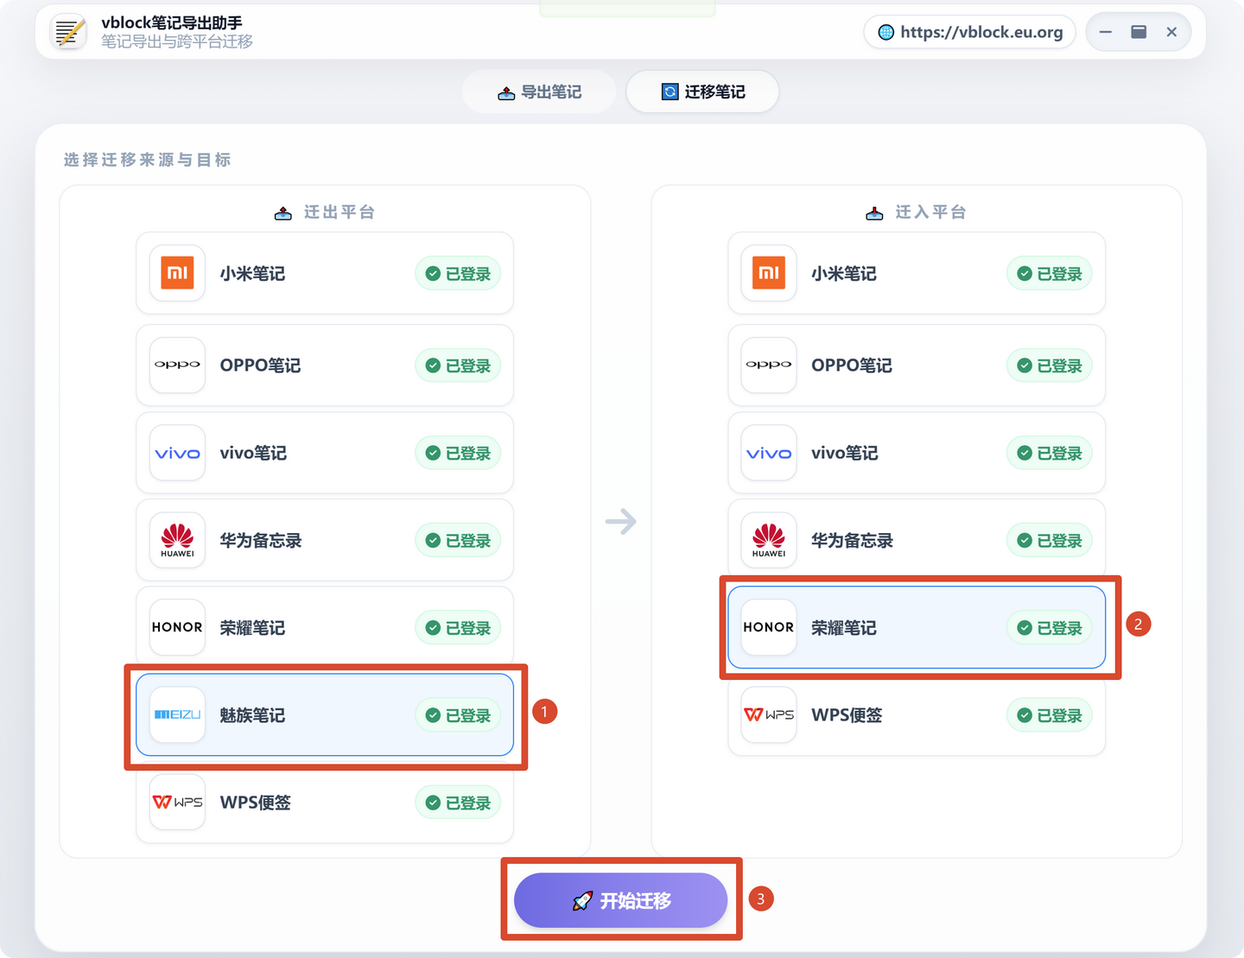Screen dimensions: 1244x958
Task: Select 荣耀笔记 as the source platform
Action: pos(325,628)
